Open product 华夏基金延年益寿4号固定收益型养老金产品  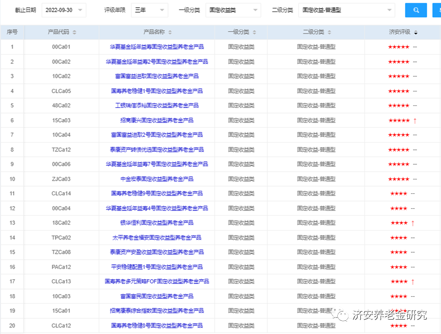click(x=157, y=208)
